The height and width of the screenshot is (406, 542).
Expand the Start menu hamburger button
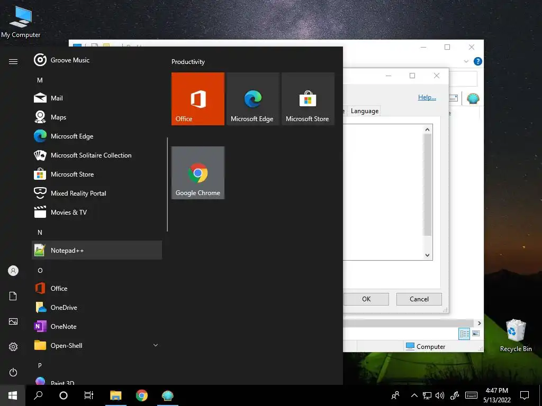coord(13,61)
